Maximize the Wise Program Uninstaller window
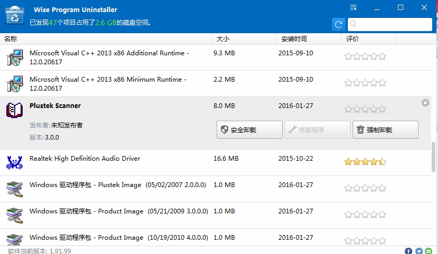This screenshot has height=254, width=438. click(x=401, y=8)
